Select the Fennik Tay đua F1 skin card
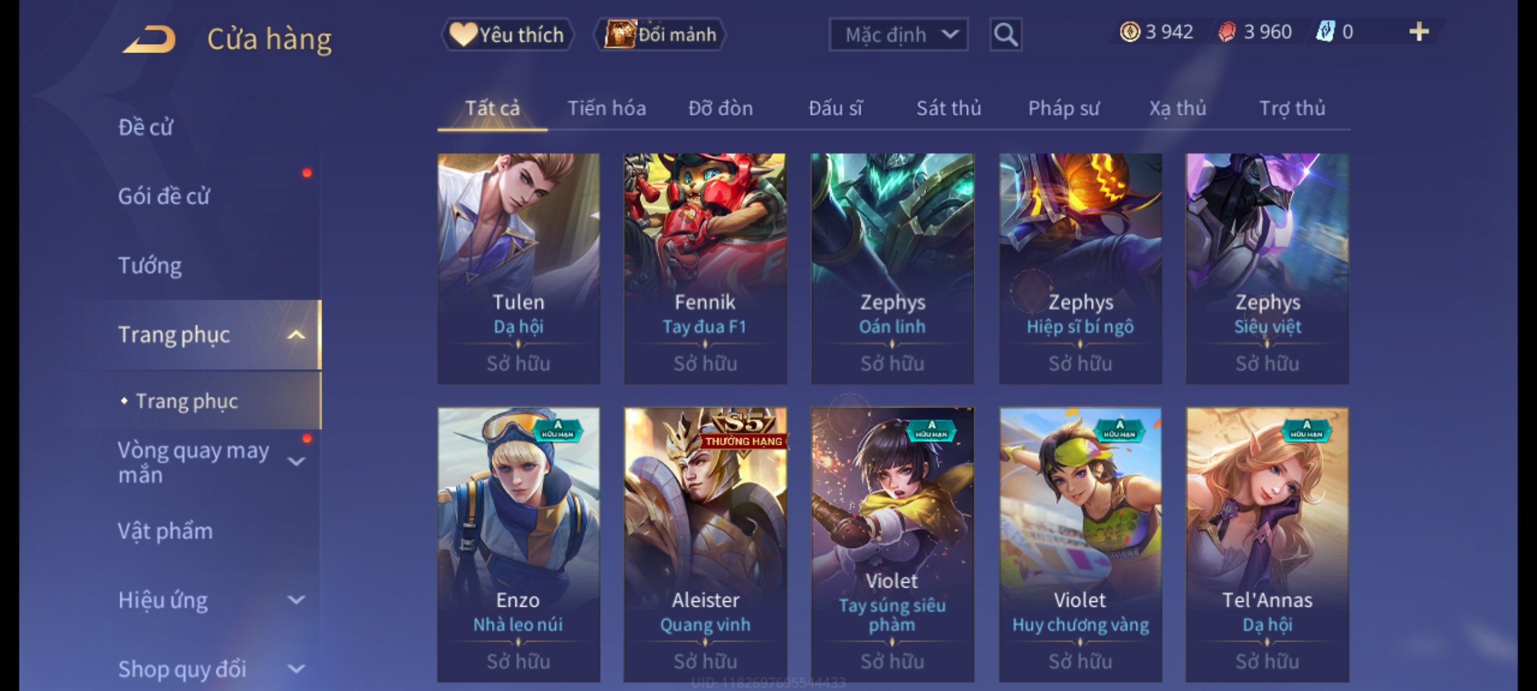Viewport: 1537px width, 691px height. (x=705, y=269)
